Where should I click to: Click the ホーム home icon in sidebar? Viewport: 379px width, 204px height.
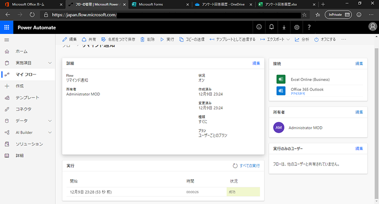(7, 51)
